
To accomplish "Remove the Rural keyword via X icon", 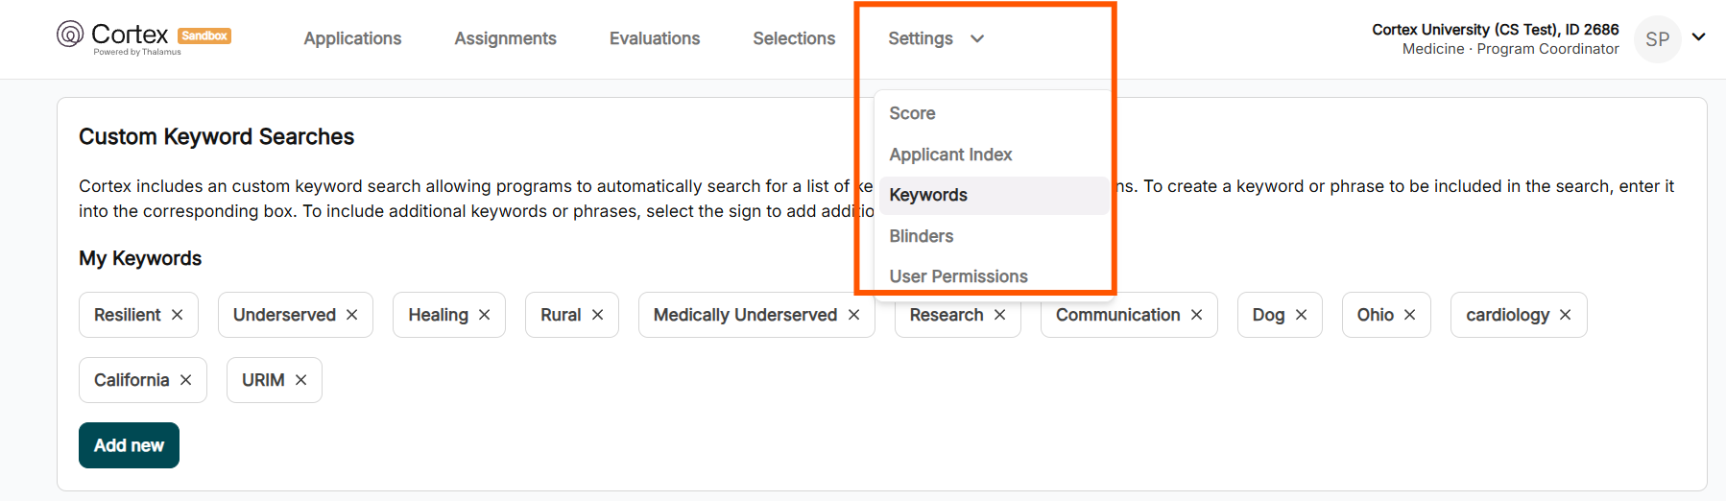I will point(598,315).
